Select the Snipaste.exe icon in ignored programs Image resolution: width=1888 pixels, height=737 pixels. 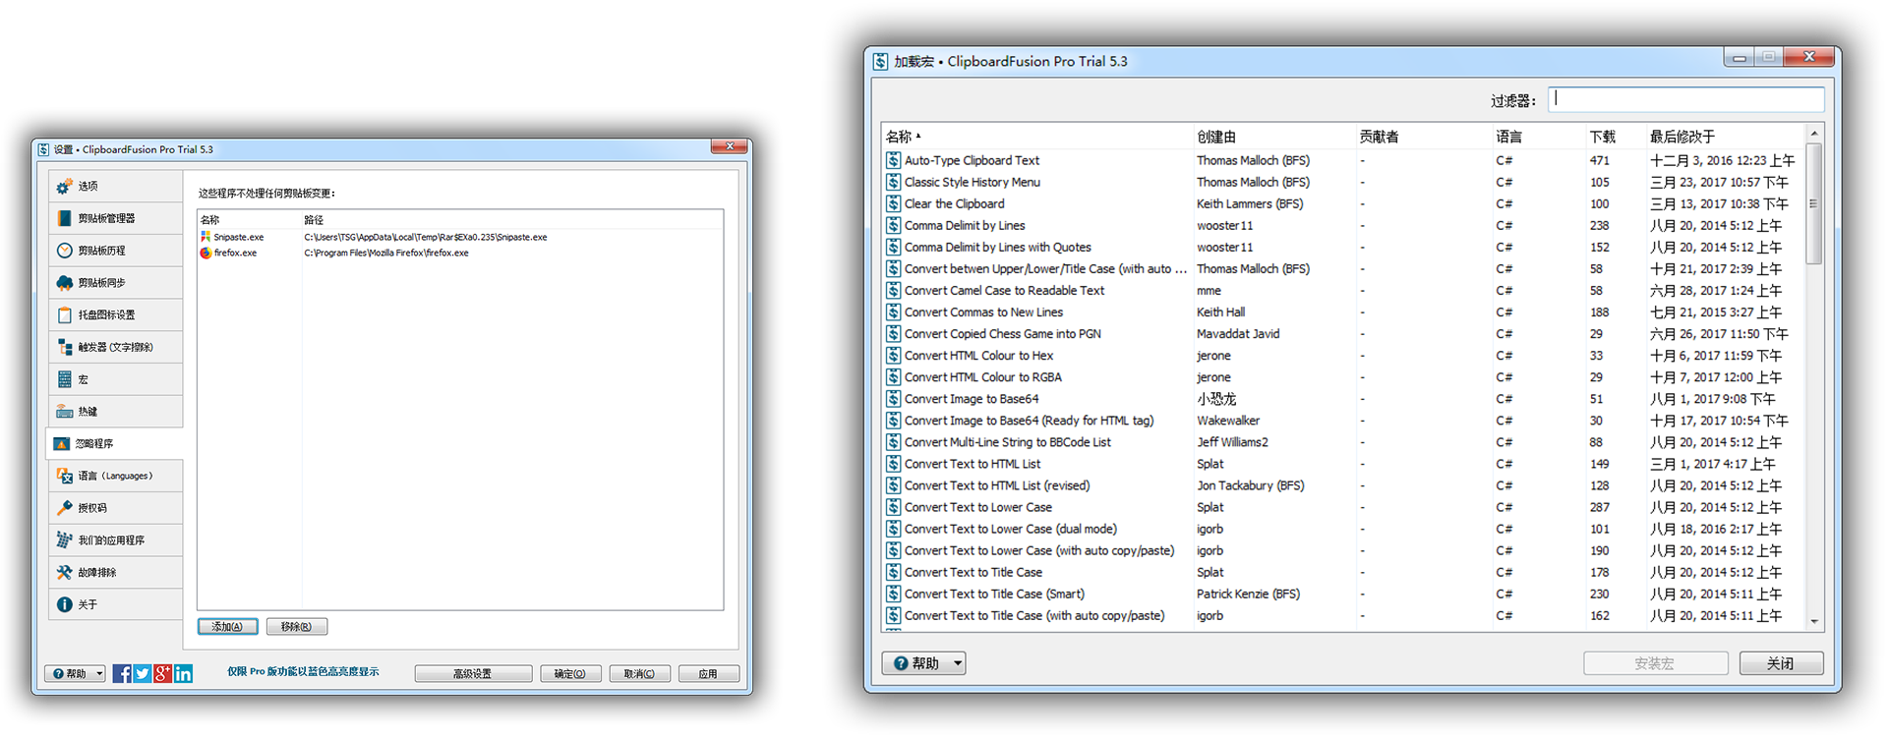point(206,237)
